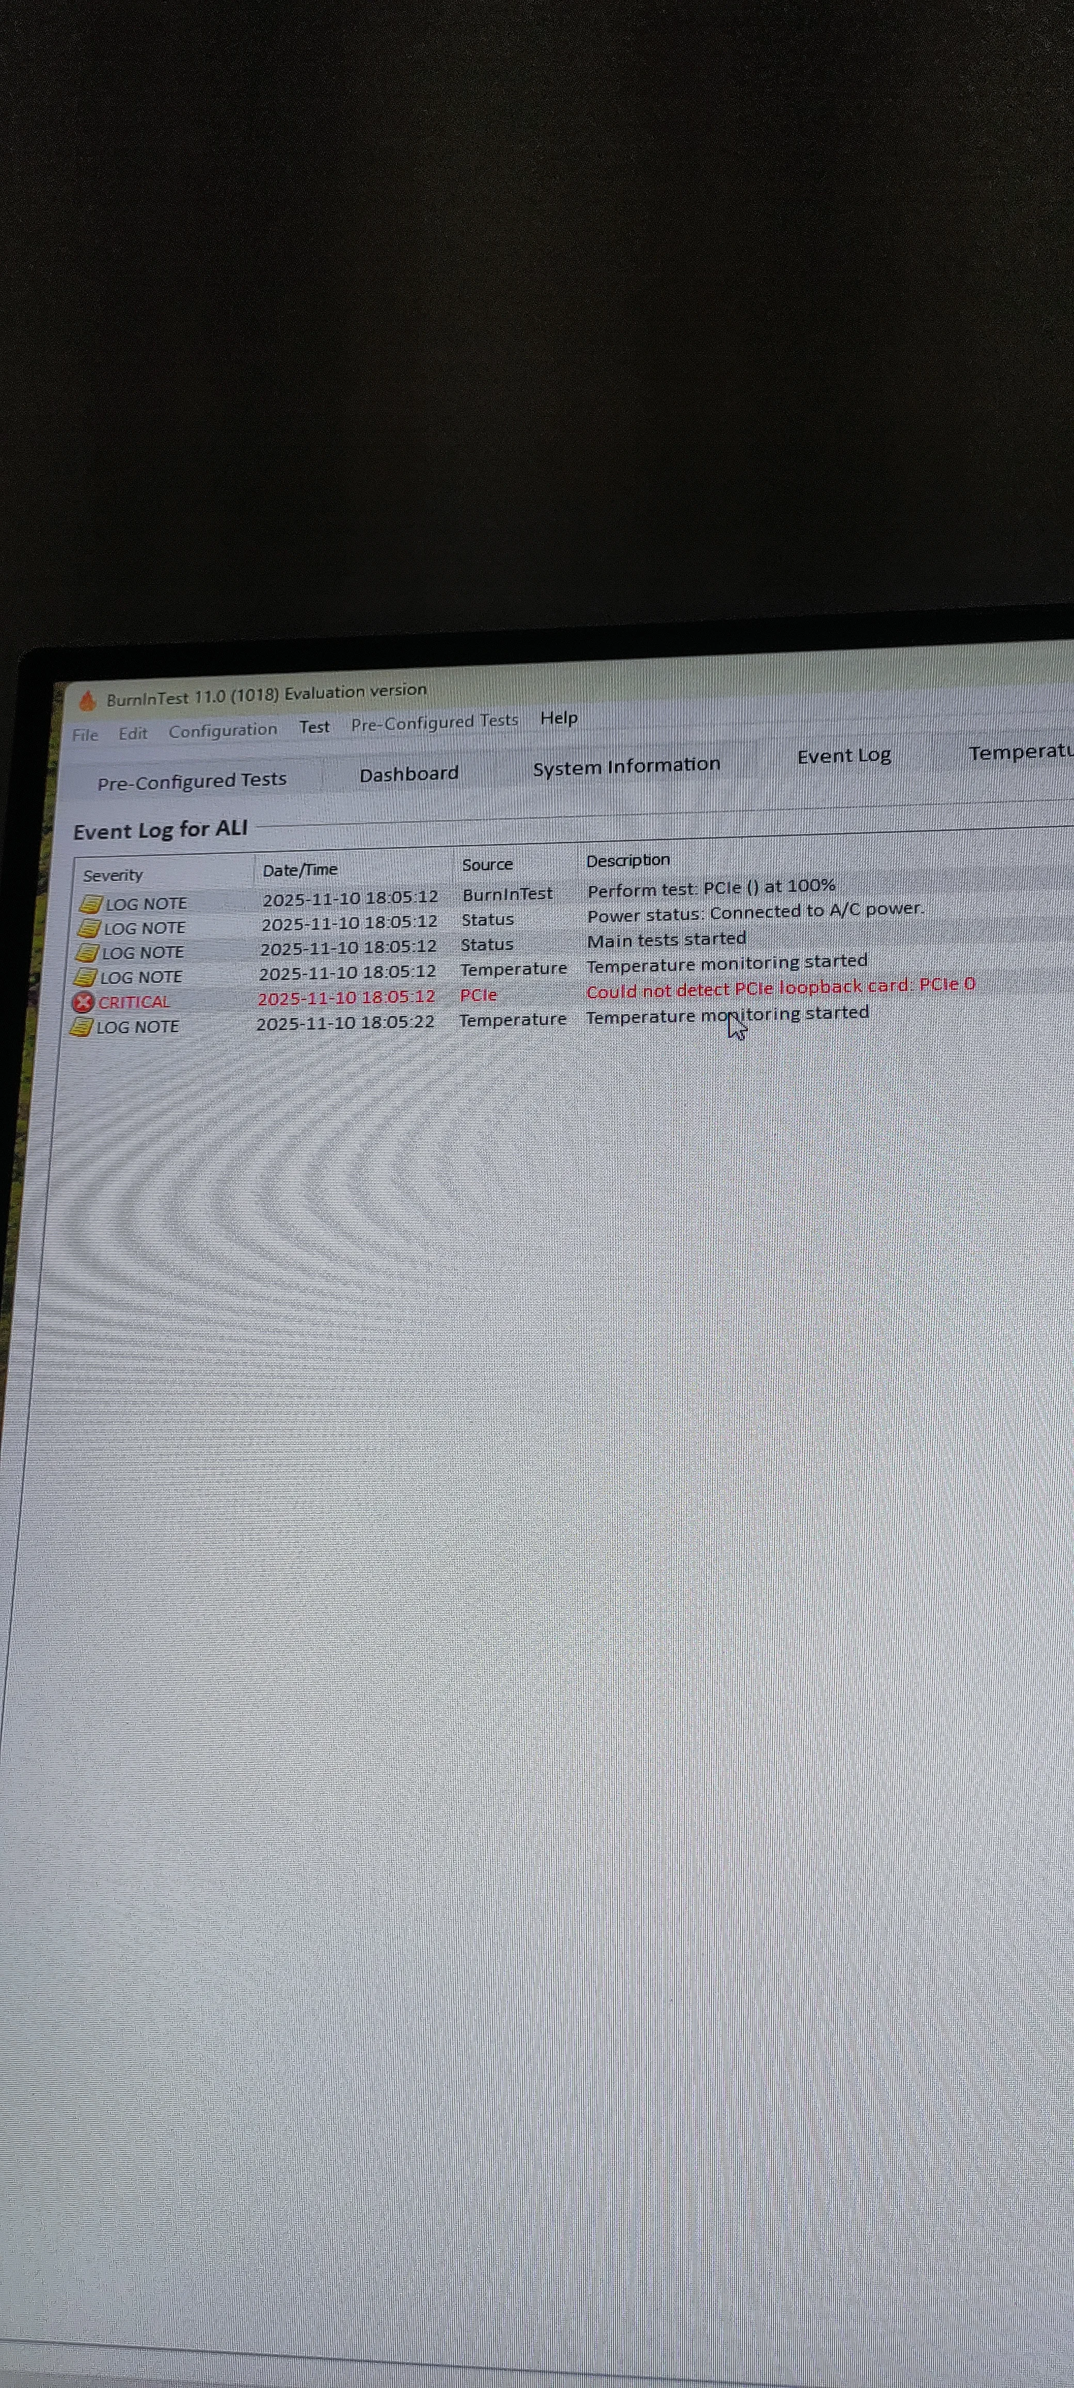
Task: Click the note icon of the 18:05:22 Temperature row
Action: click(83, 1027)
